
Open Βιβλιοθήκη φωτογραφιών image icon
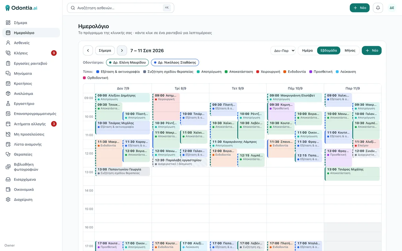(8, 167)
